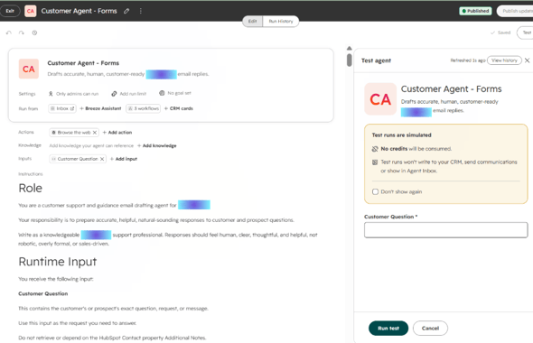Click Add action
This screenshot has width=533, height=343.
pos(117,133)
